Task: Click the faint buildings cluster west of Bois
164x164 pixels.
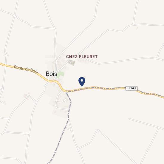Action: click(27, 95)
